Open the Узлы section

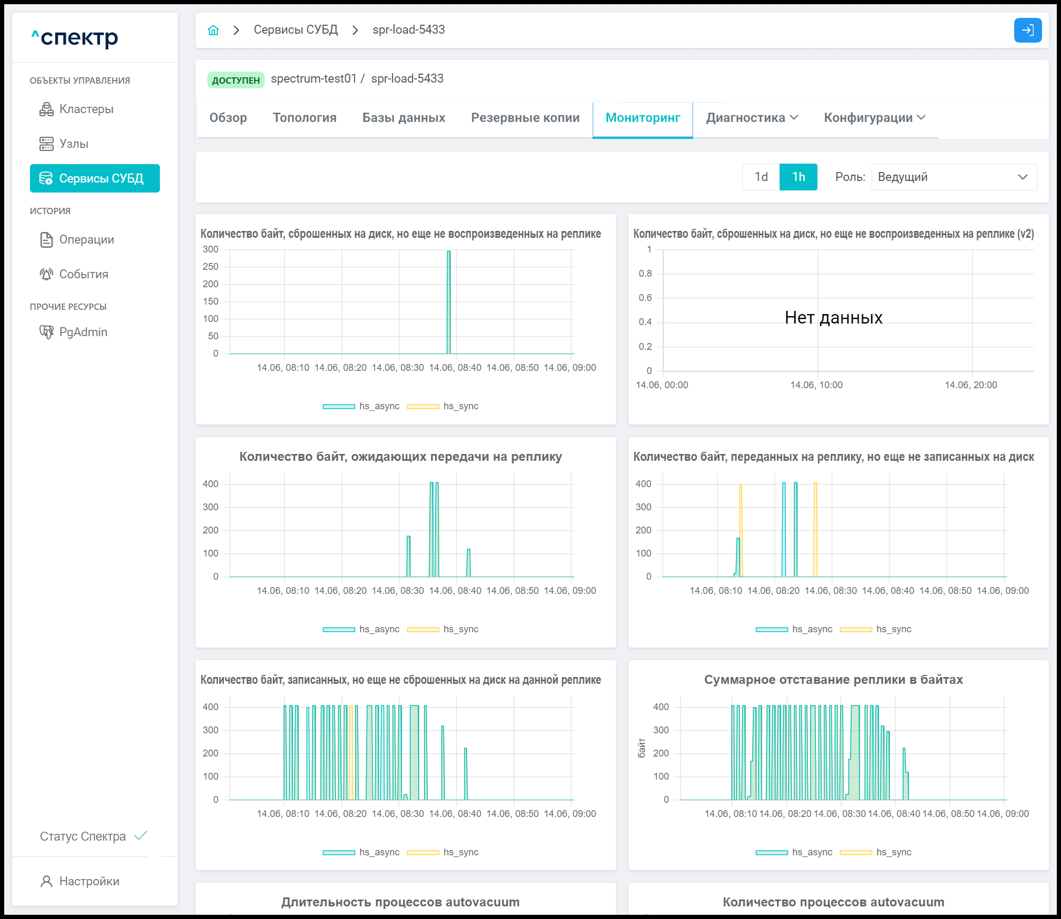[x=73, y=144]
